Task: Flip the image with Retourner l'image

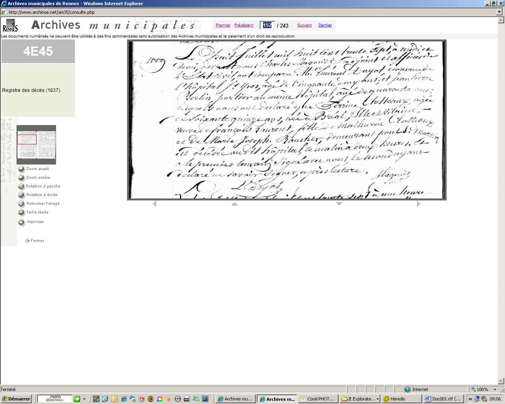Action: tap(21, 204)
